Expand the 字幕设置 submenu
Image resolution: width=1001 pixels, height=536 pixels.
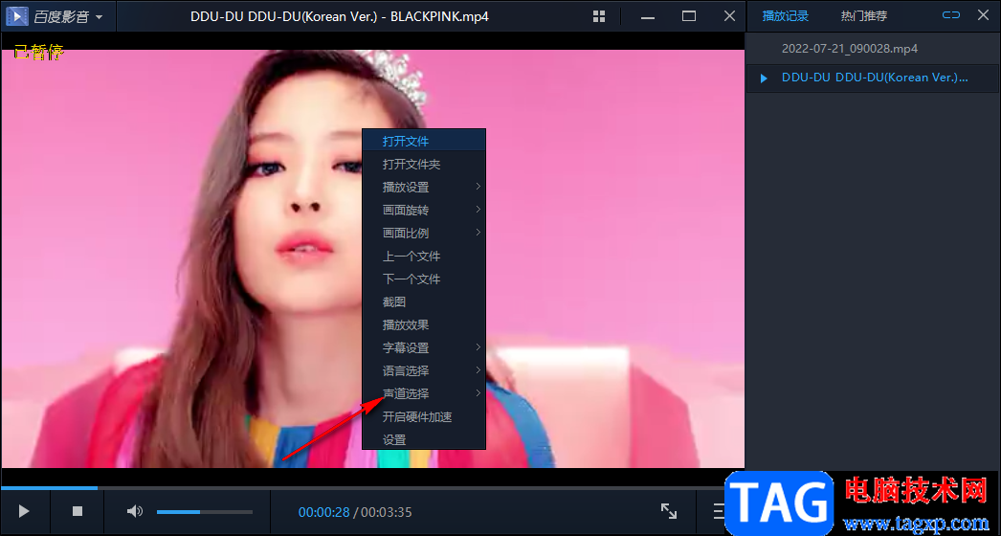coord(424,348)
